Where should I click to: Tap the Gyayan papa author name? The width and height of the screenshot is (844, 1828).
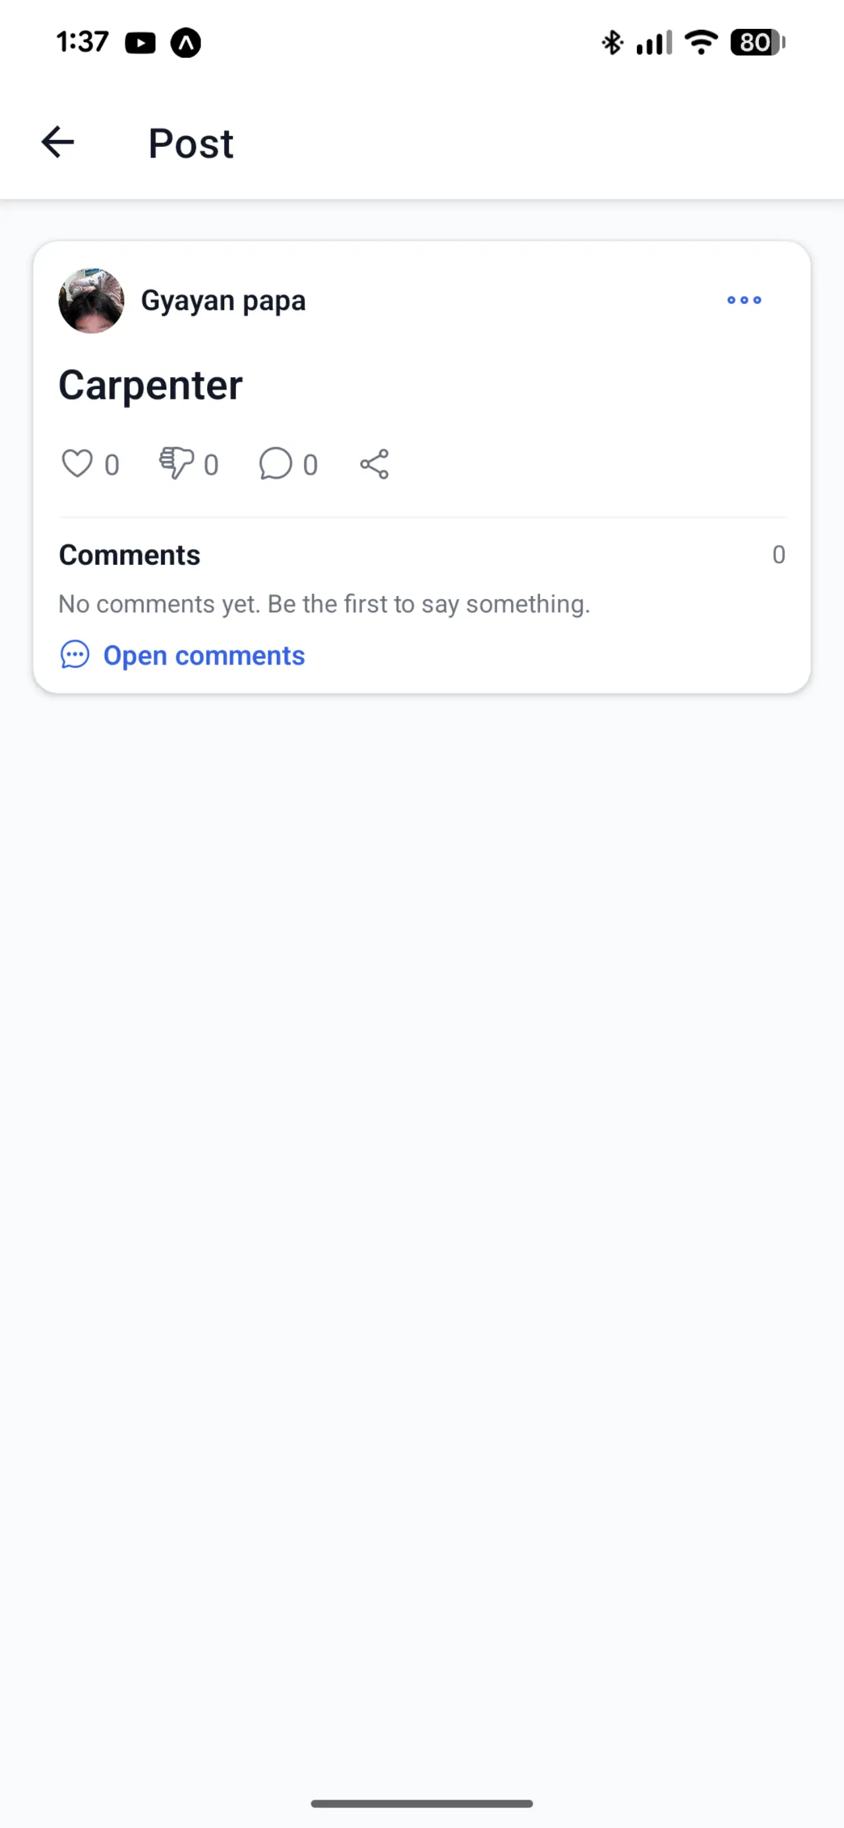point(223,301)
